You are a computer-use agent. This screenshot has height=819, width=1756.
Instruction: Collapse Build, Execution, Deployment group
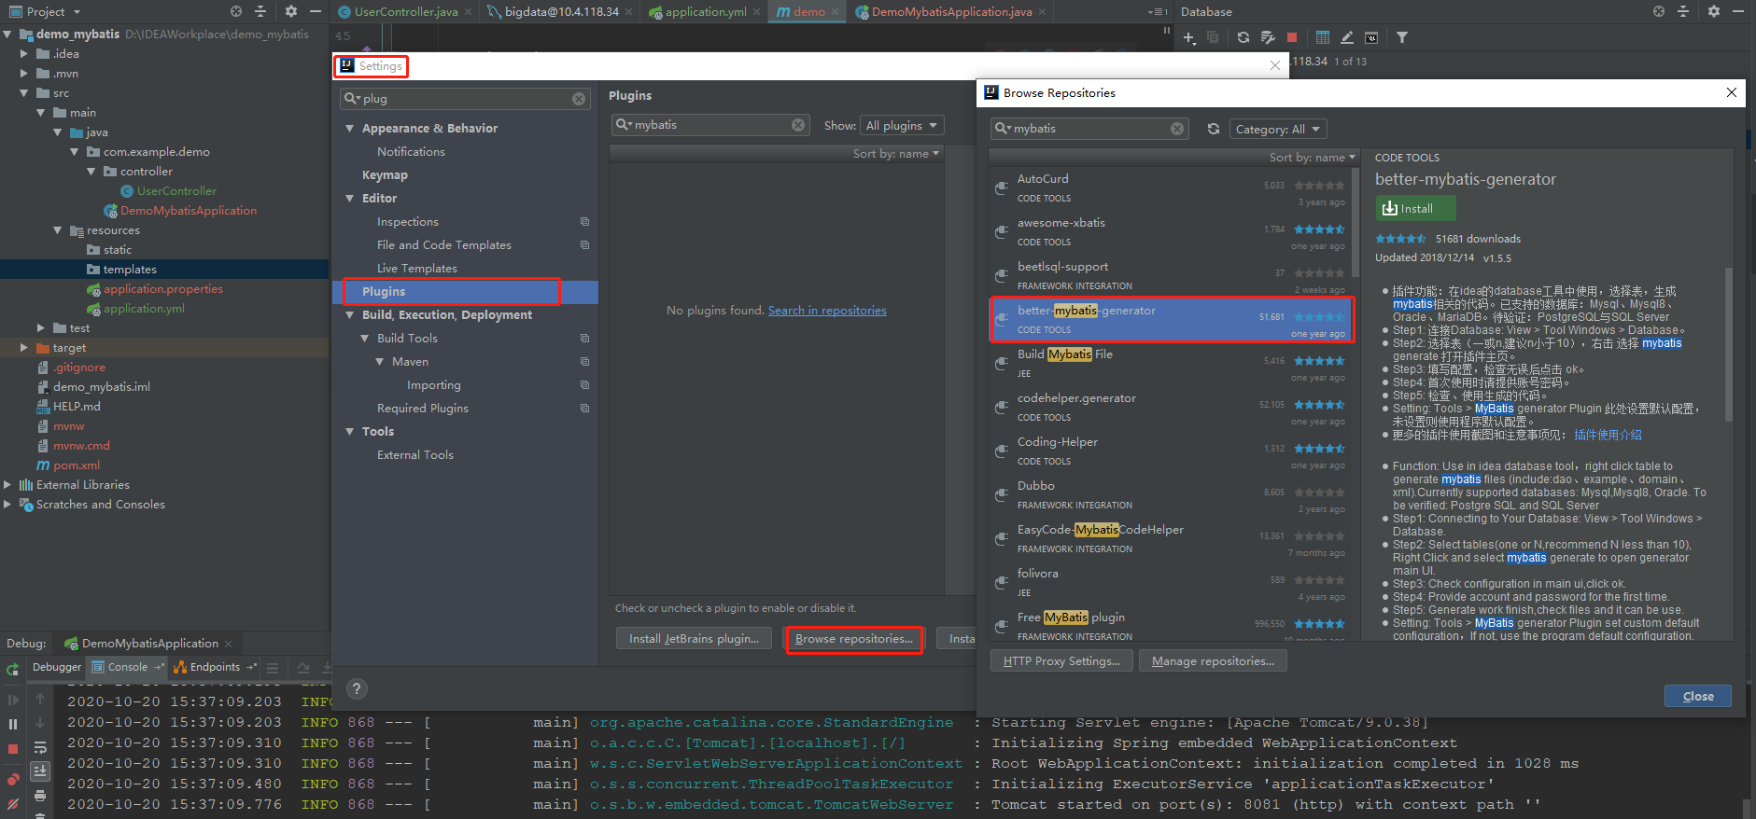(350, 315)
